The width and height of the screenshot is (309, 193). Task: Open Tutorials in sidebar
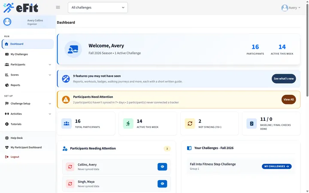(x=28, y=124)
